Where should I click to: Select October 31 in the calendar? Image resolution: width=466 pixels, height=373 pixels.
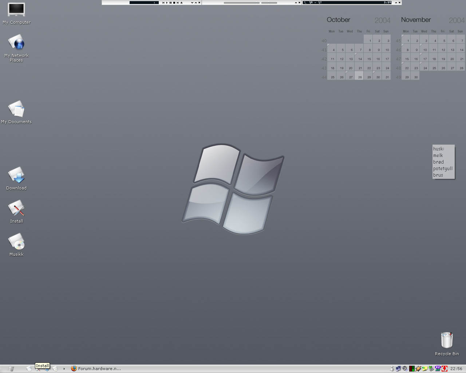tap(386, 76)
